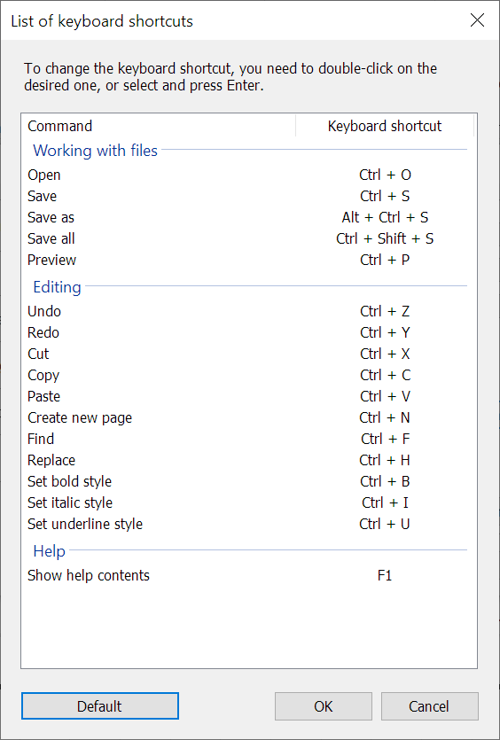The height and width of the screenshot is (740, 500).
Task: Select the Redo command row
Action: 249,332
